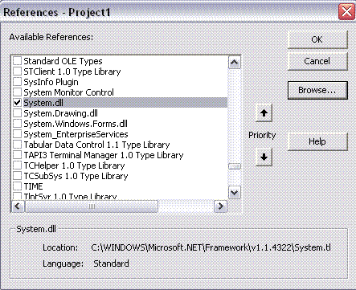Select the horizontal scrollbar thumb

pos(92,206)
